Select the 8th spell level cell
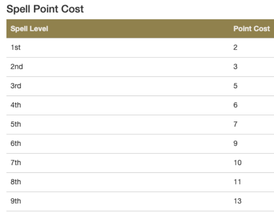Viewport: 274px width, 212px height. pyautogui.click(x=16, y=182)
